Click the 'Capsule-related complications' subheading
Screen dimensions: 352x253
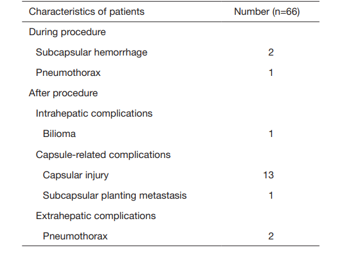tap(103, 155)
